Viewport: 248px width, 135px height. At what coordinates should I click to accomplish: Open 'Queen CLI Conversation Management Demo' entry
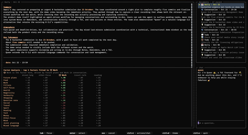pos(222,12)
